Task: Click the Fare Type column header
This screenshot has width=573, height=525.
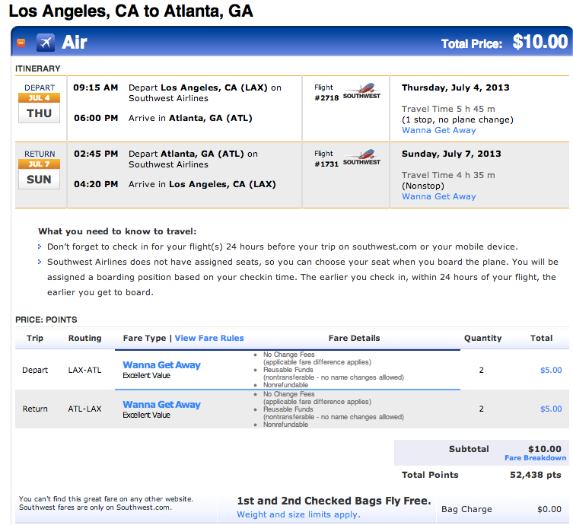Action: point(144,338)
